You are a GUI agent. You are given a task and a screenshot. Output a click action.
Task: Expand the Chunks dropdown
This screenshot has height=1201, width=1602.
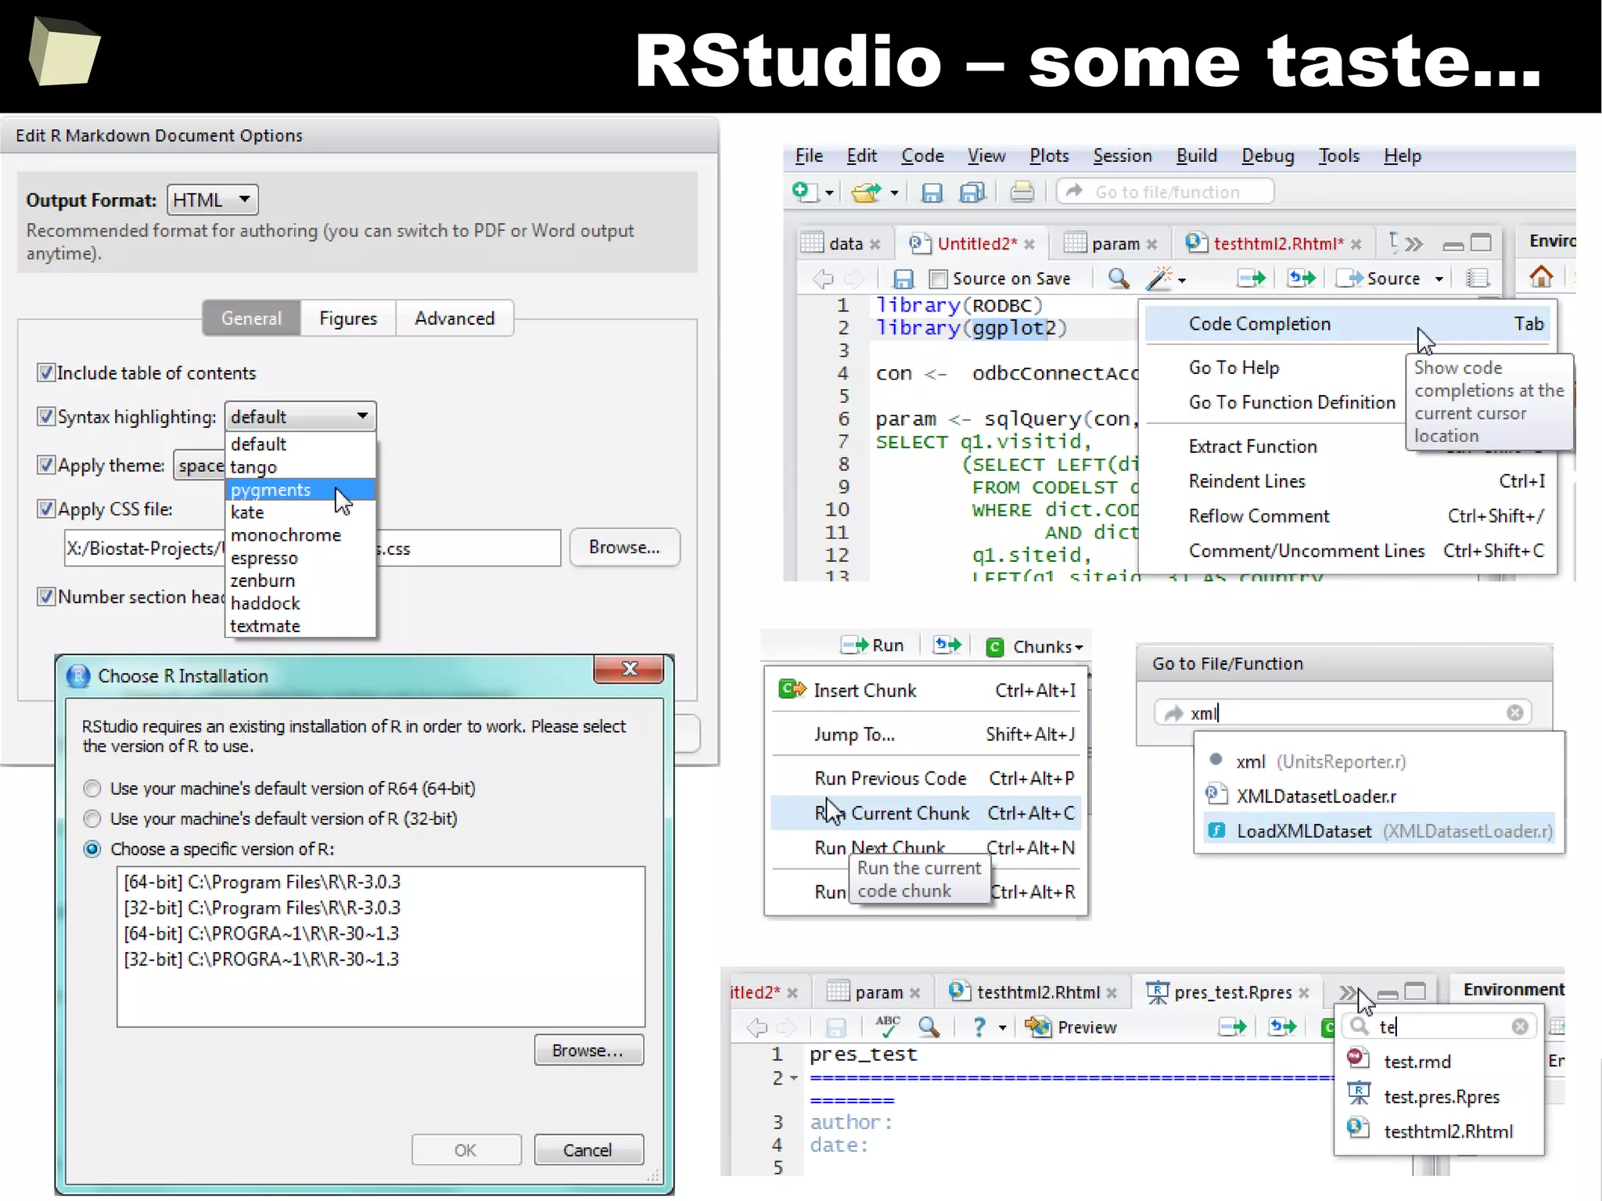tap(1079, 648)
